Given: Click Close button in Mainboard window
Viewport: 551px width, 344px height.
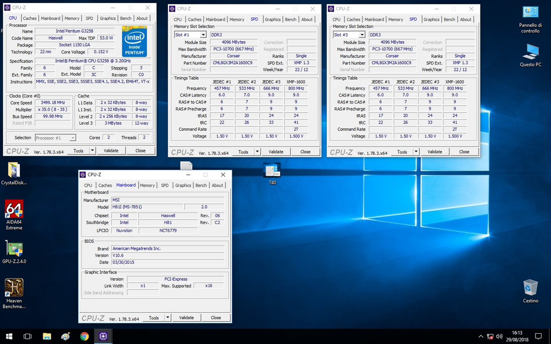Looking at the screenshot, I should click(216, 318).
